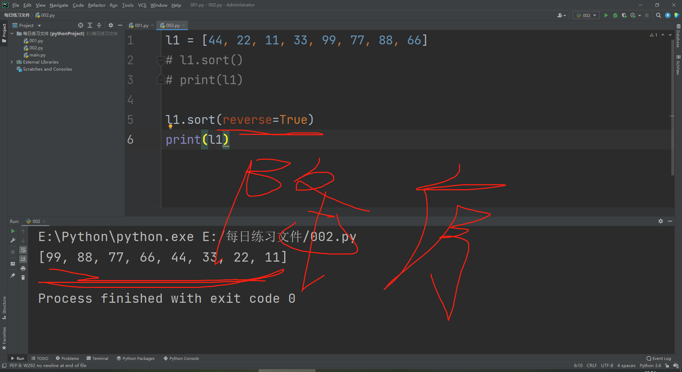Toggle the Database side panel

[678, 36]
